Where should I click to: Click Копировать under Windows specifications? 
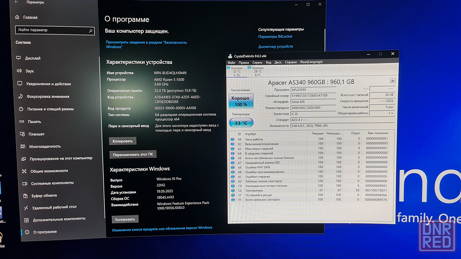click(125, 219)
